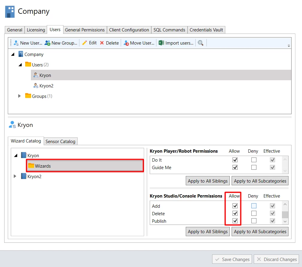The image size is (302, 267).
Task: Toggle Allow checkbox for Delete permission
Action: pos(235,213)
